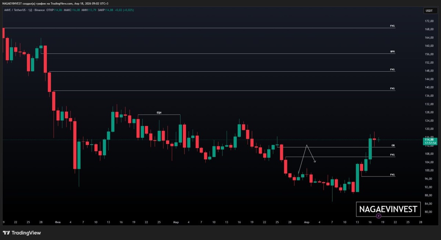This screenshot has width=441, height=240.
Task: Select the lowest FVG label near 97
Action: coord(392,174)
